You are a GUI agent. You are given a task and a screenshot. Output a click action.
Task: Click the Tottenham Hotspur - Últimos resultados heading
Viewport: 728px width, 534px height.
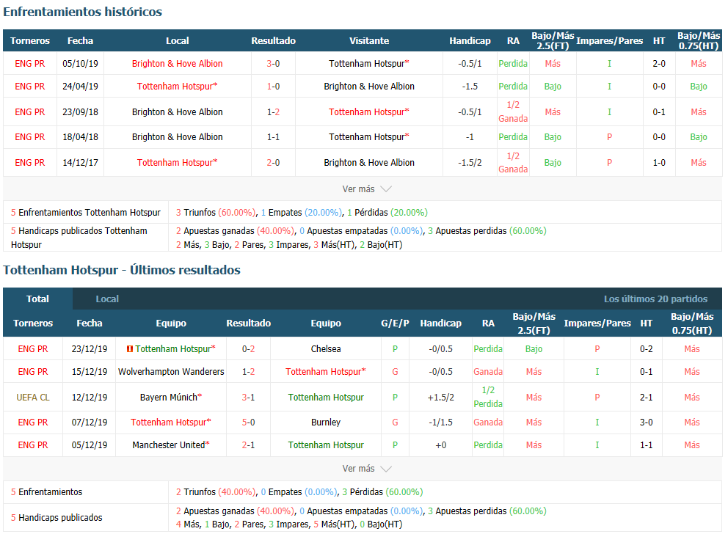(x=122, y=270)
